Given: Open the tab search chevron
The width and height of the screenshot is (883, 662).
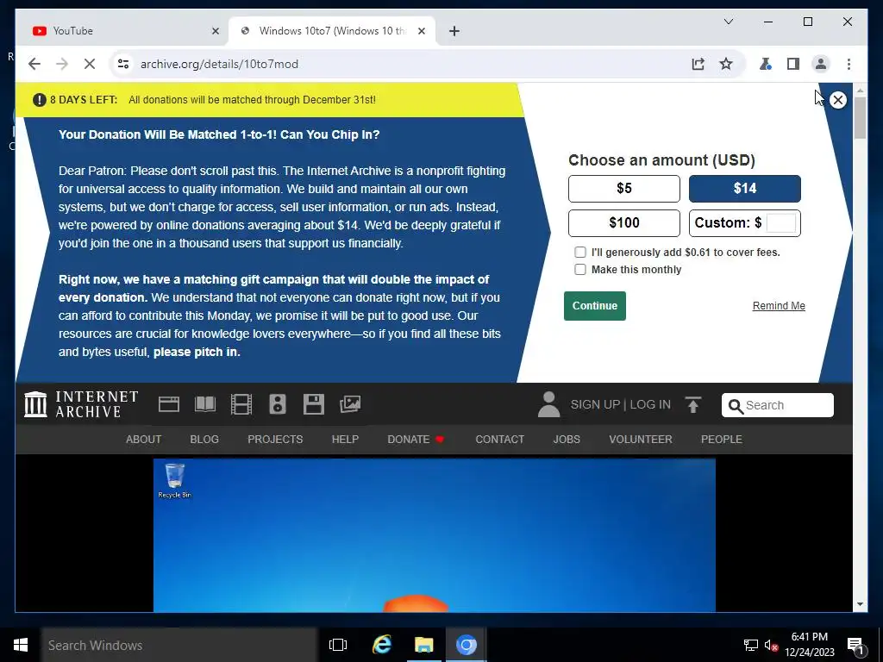Looking at the screenshot, I should point(728,22).
